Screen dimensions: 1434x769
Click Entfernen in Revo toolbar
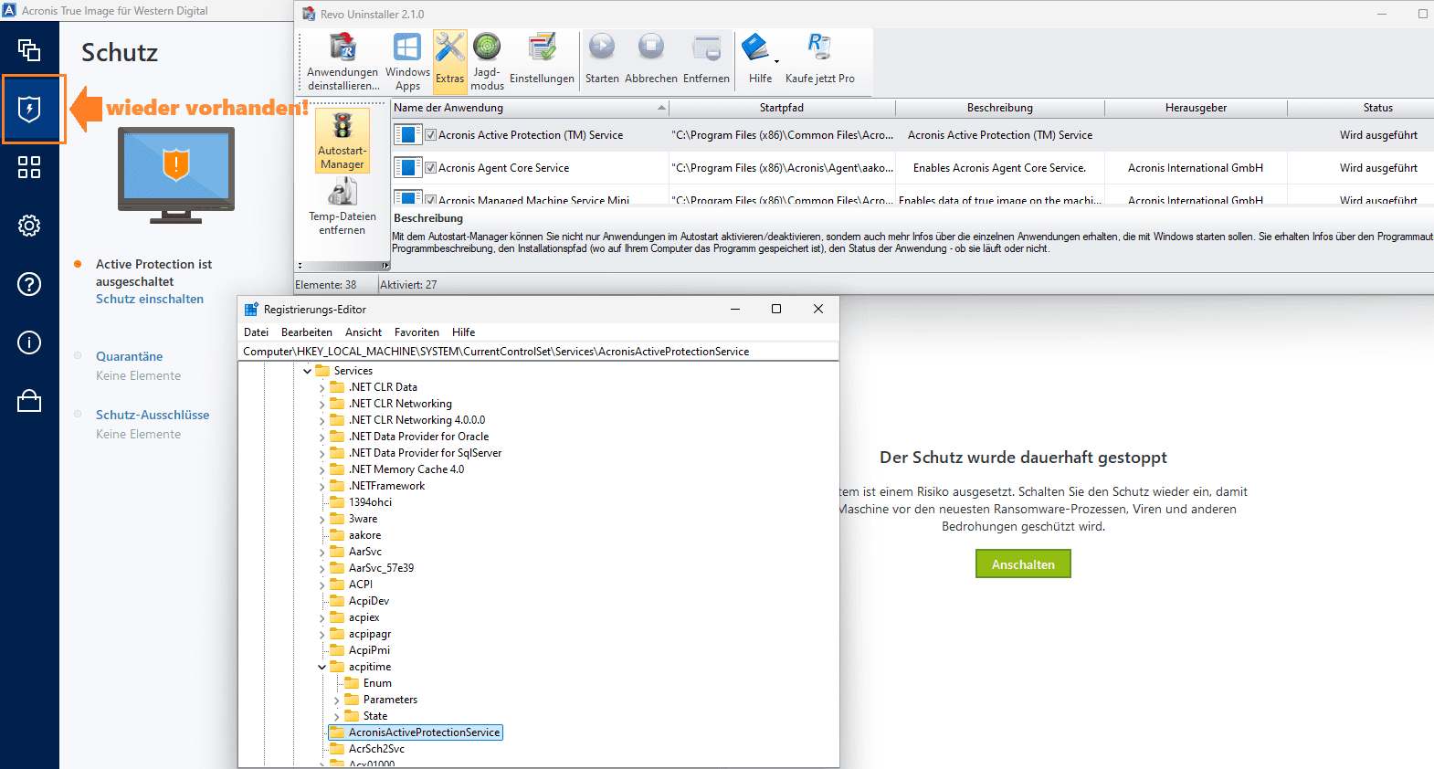point(706,61)
